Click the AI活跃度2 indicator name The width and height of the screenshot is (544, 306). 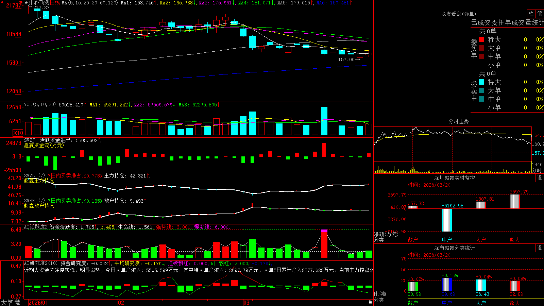point(36,227)
